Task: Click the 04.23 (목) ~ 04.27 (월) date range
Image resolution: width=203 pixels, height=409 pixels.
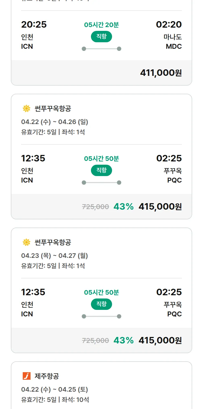Action: click(x=55, y=256)
